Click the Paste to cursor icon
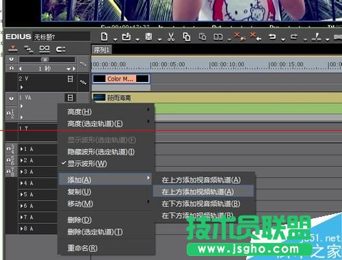Screen dimensions: 342x260 pos(202,37)
